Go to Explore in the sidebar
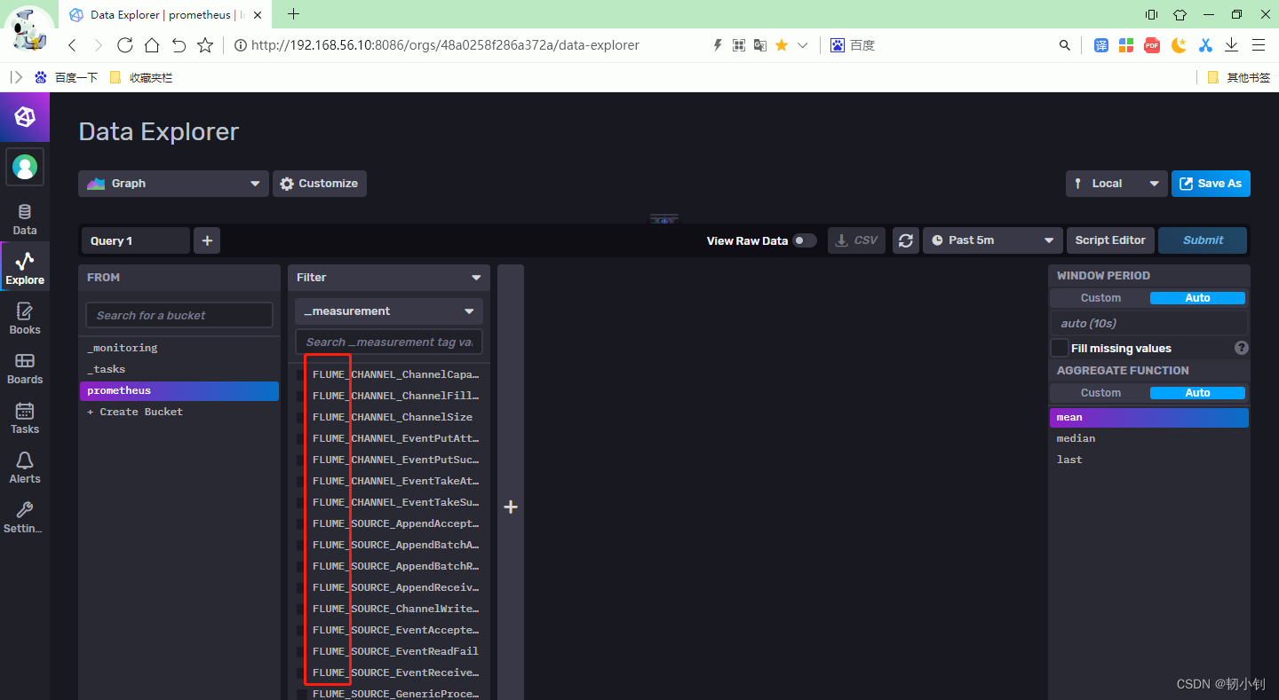The height and width of the screenshot is (700, 1279). tap(25, 269)
